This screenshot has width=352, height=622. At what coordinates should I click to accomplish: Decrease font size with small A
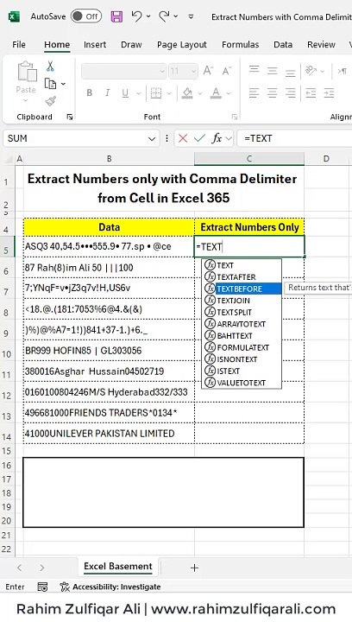pyautogui.click(x=227, y=72)
